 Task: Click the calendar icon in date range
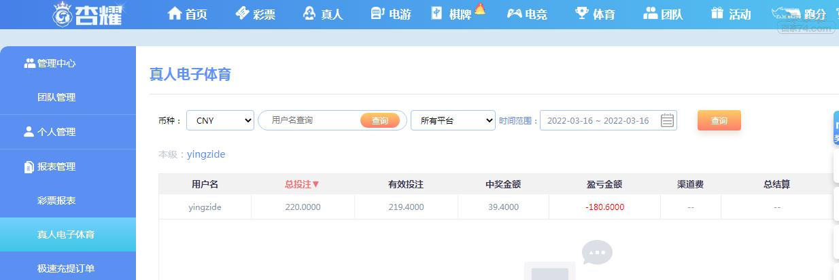tap(668, 120)
